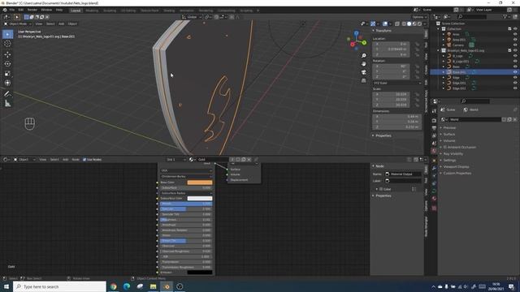Screen dimensions: 520x292
Task: Hide the Camera object in outliner
Action: pyautogui.click(x=515, y=45)
